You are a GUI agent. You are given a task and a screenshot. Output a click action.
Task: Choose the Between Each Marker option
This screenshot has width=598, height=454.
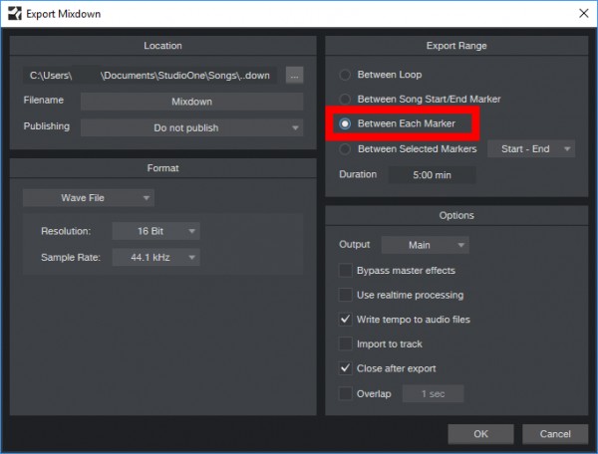pyautogui.click(x=346, y=124)
